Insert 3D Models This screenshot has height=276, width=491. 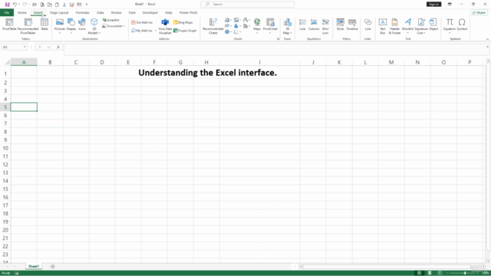tap(94, 26)
